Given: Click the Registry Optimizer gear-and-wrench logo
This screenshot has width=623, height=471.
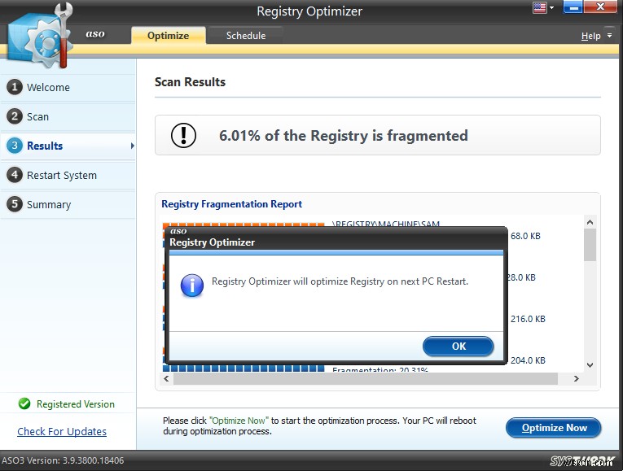Looking at the screenshot, I should click(41, 37).
